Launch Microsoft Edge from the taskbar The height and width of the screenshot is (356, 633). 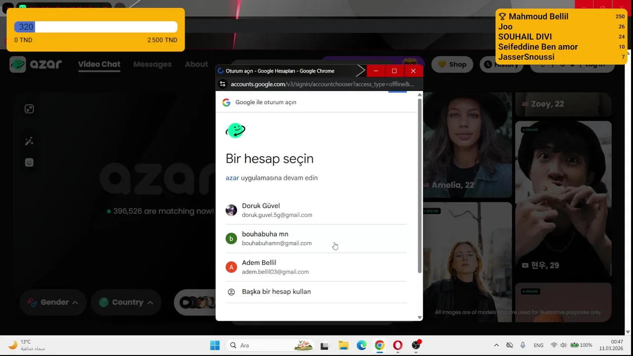362,345
